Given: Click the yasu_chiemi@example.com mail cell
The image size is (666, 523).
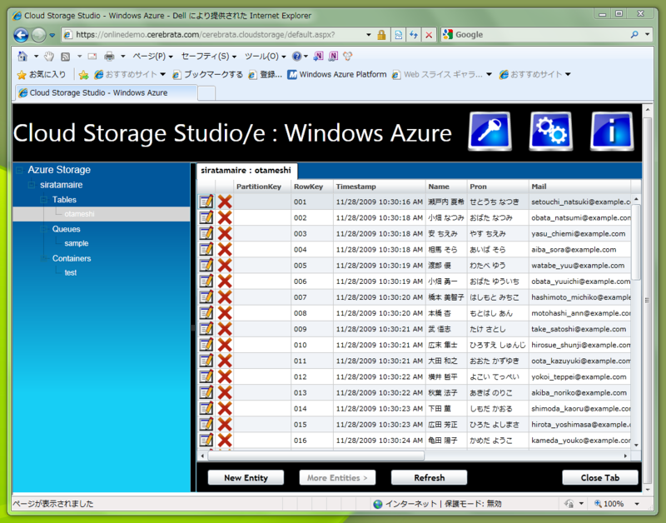Looking at the screenshot, I should click(x=578, y=234).
